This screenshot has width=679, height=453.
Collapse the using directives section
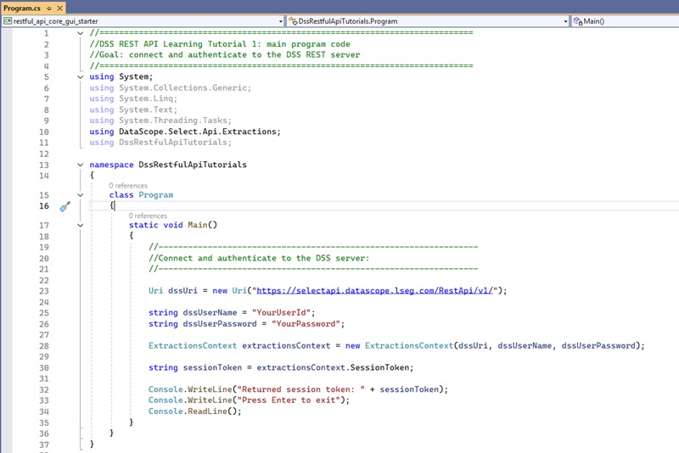click(x=81, y=77)
